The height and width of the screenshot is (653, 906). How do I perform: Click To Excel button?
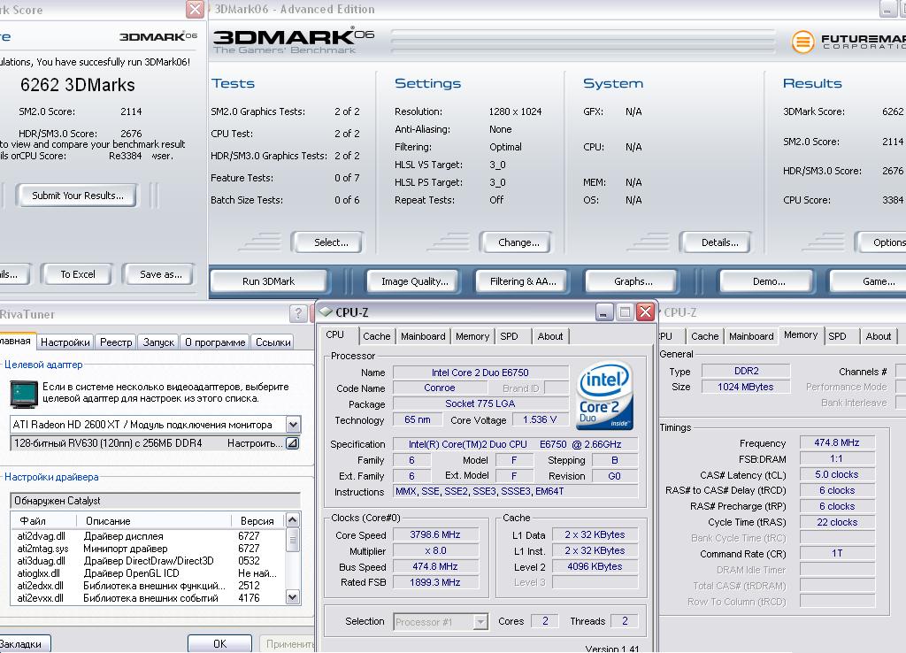pos(78,274)
